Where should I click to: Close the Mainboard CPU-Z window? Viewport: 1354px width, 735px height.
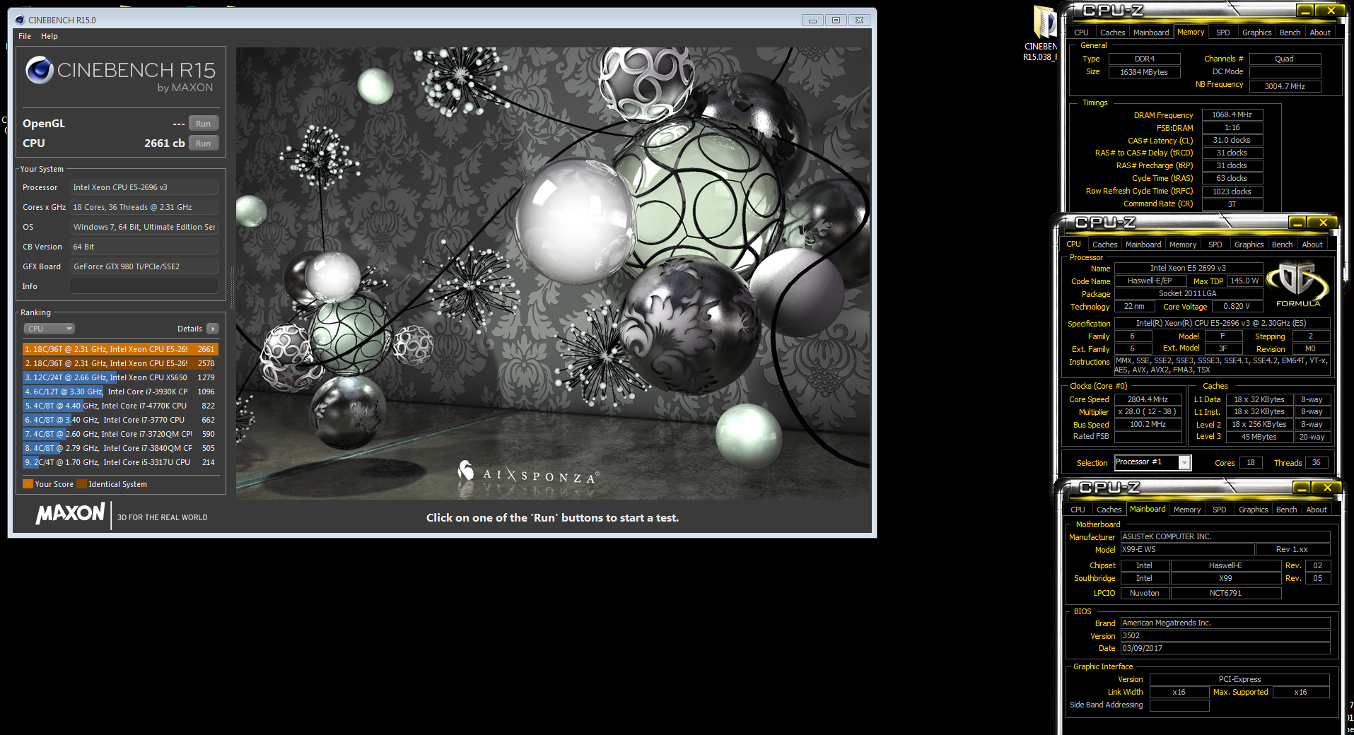pos(1326,488)
